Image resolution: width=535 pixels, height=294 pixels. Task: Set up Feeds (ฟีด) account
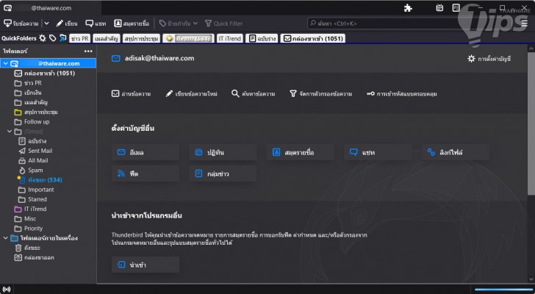(146, 173)
